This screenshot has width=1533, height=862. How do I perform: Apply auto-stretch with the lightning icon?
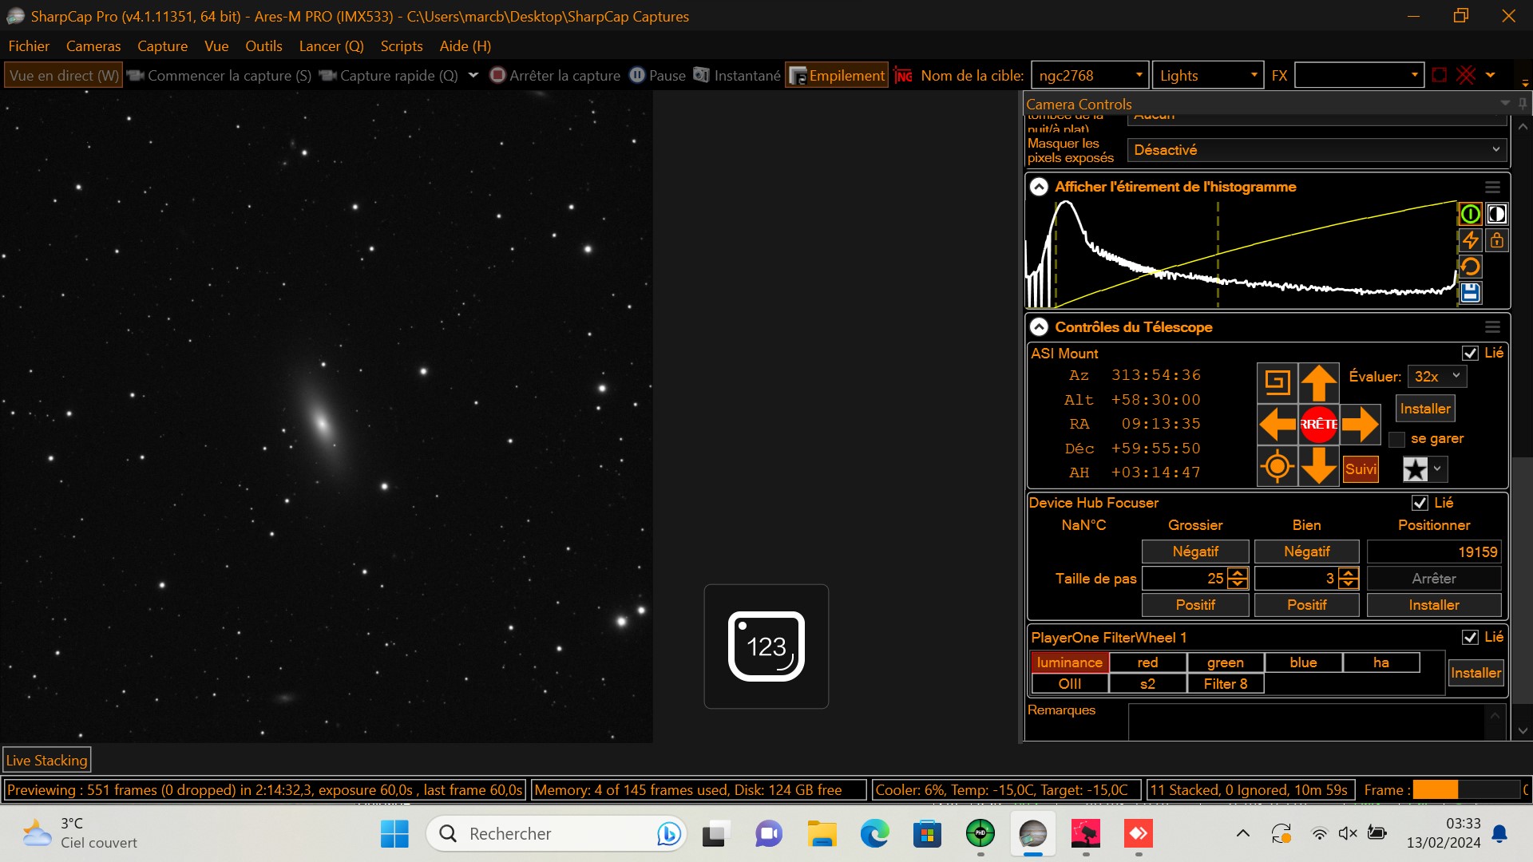pyautogui.click(x=1470, y=240)
